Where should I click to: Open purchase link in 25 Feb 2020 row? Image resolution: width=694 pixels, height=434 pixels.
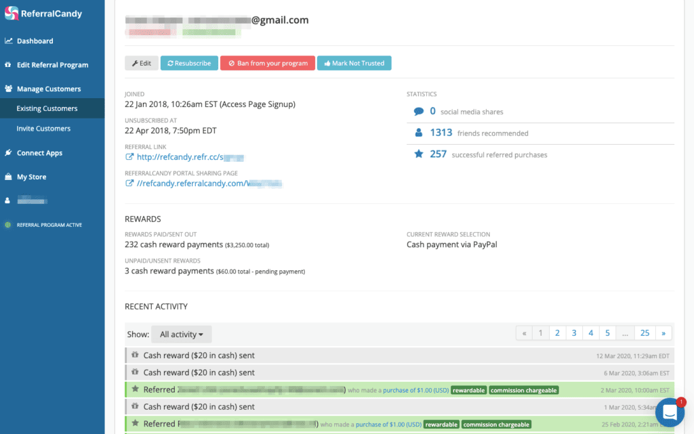pyautogui.click(x=388, y=425)
